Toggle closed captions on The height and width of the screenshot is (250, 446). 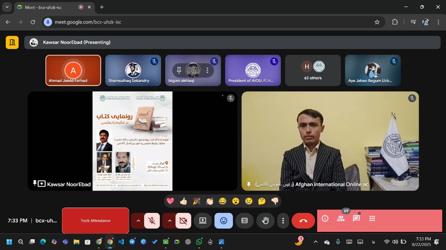click(x=244, y=221)
